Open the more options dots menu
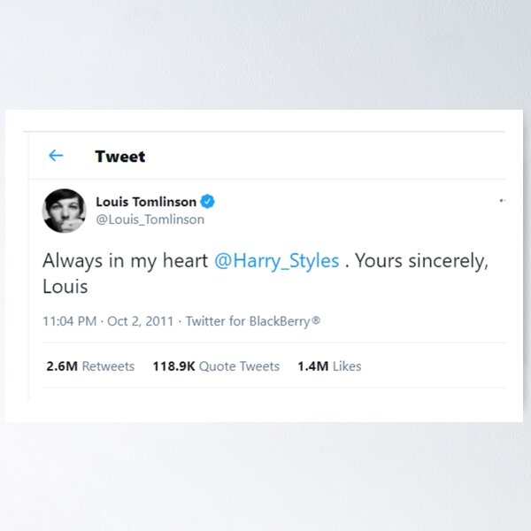This screenshot has height=531, width=531. pos(502,201)
